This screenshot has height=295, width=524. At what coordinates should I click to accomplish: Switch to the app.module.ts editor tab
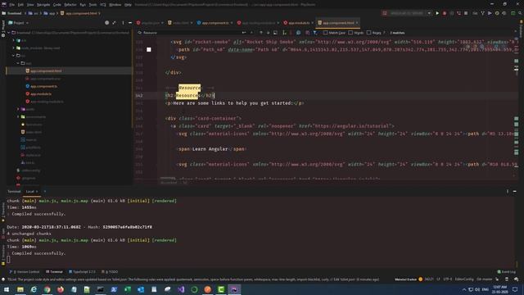(299, 23)
